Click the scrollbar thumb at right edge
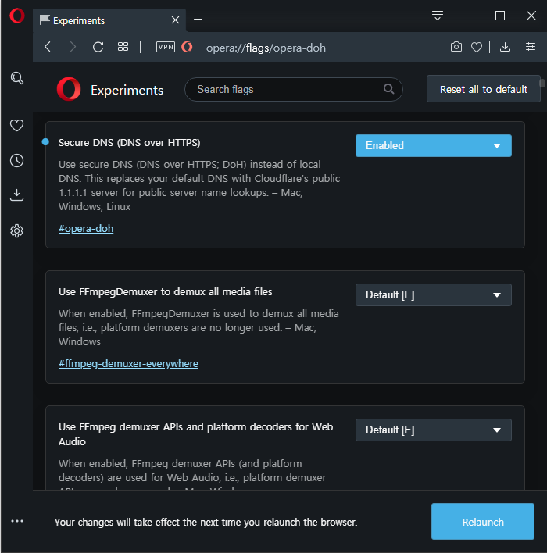The image size is (547, 553). point(542,83)
